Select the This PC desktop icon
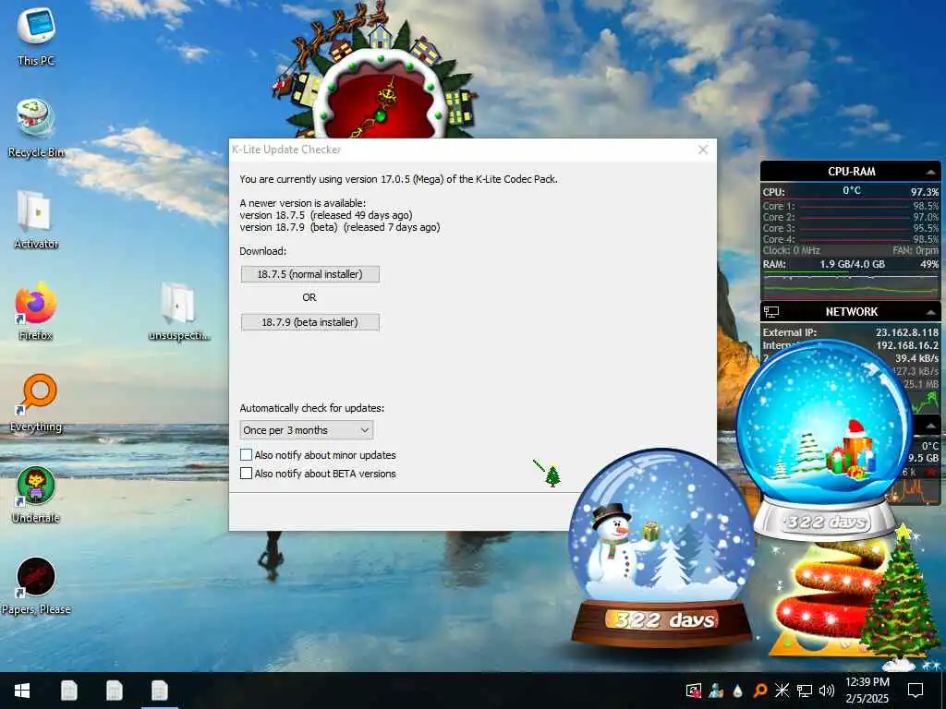 click(36, 34)
